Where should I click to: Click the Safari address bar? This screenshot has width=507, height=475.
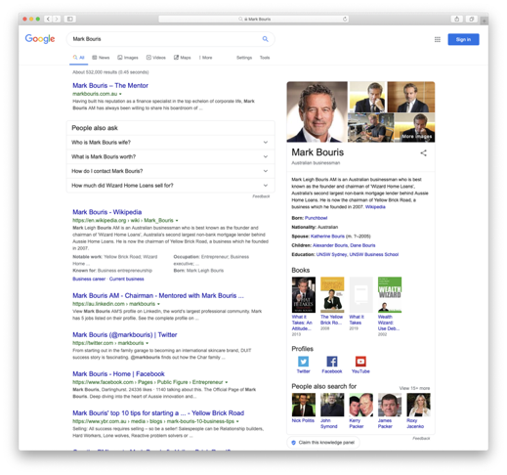click(253, 19)
